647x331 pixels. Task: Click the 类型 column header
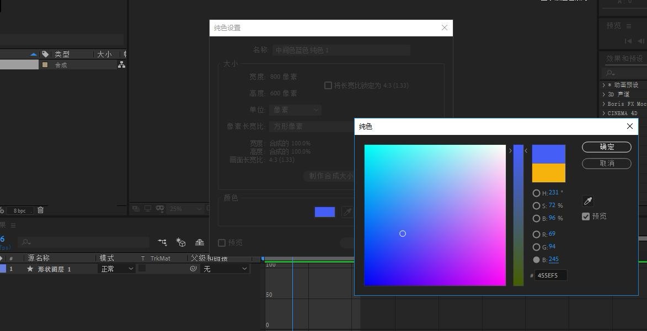click(x=62, y=54)
